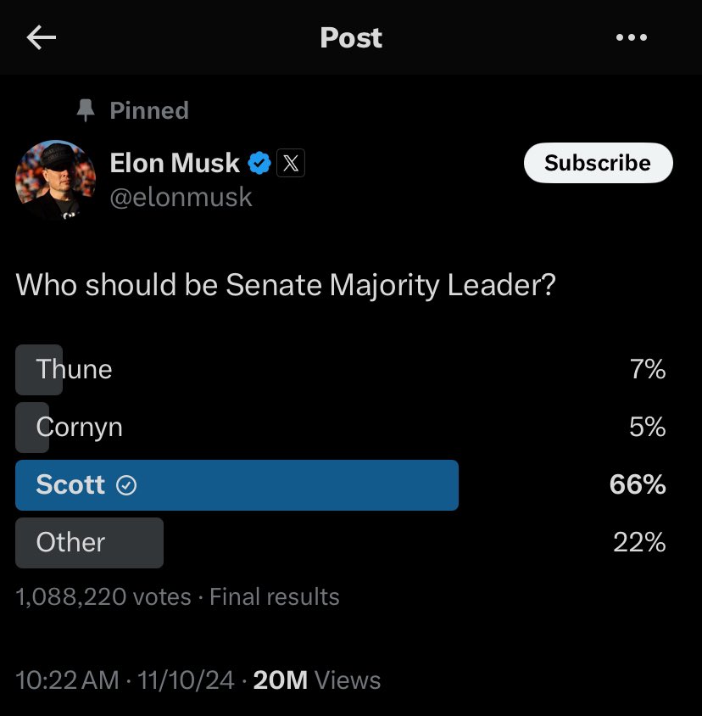Click the circled checkmark next to Scott

pos(126,485)
